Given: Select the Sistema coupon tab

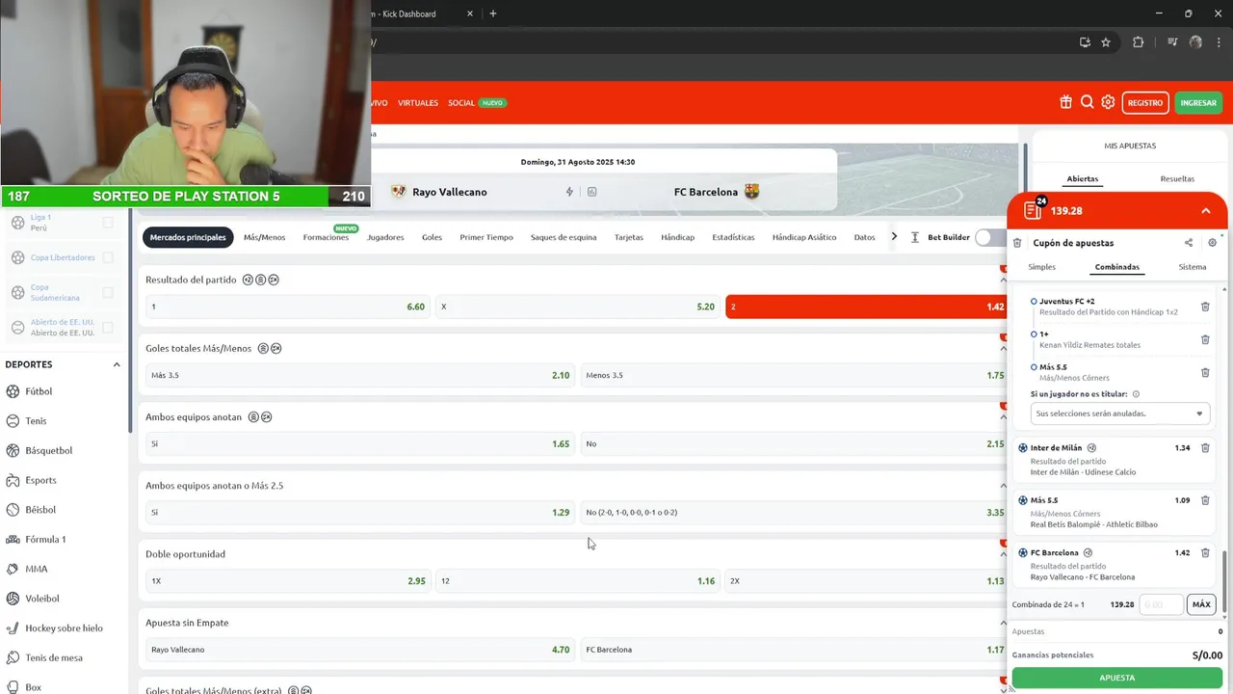Looking at the screenshot, I should pyautogui.click(x=1193, y=267).
